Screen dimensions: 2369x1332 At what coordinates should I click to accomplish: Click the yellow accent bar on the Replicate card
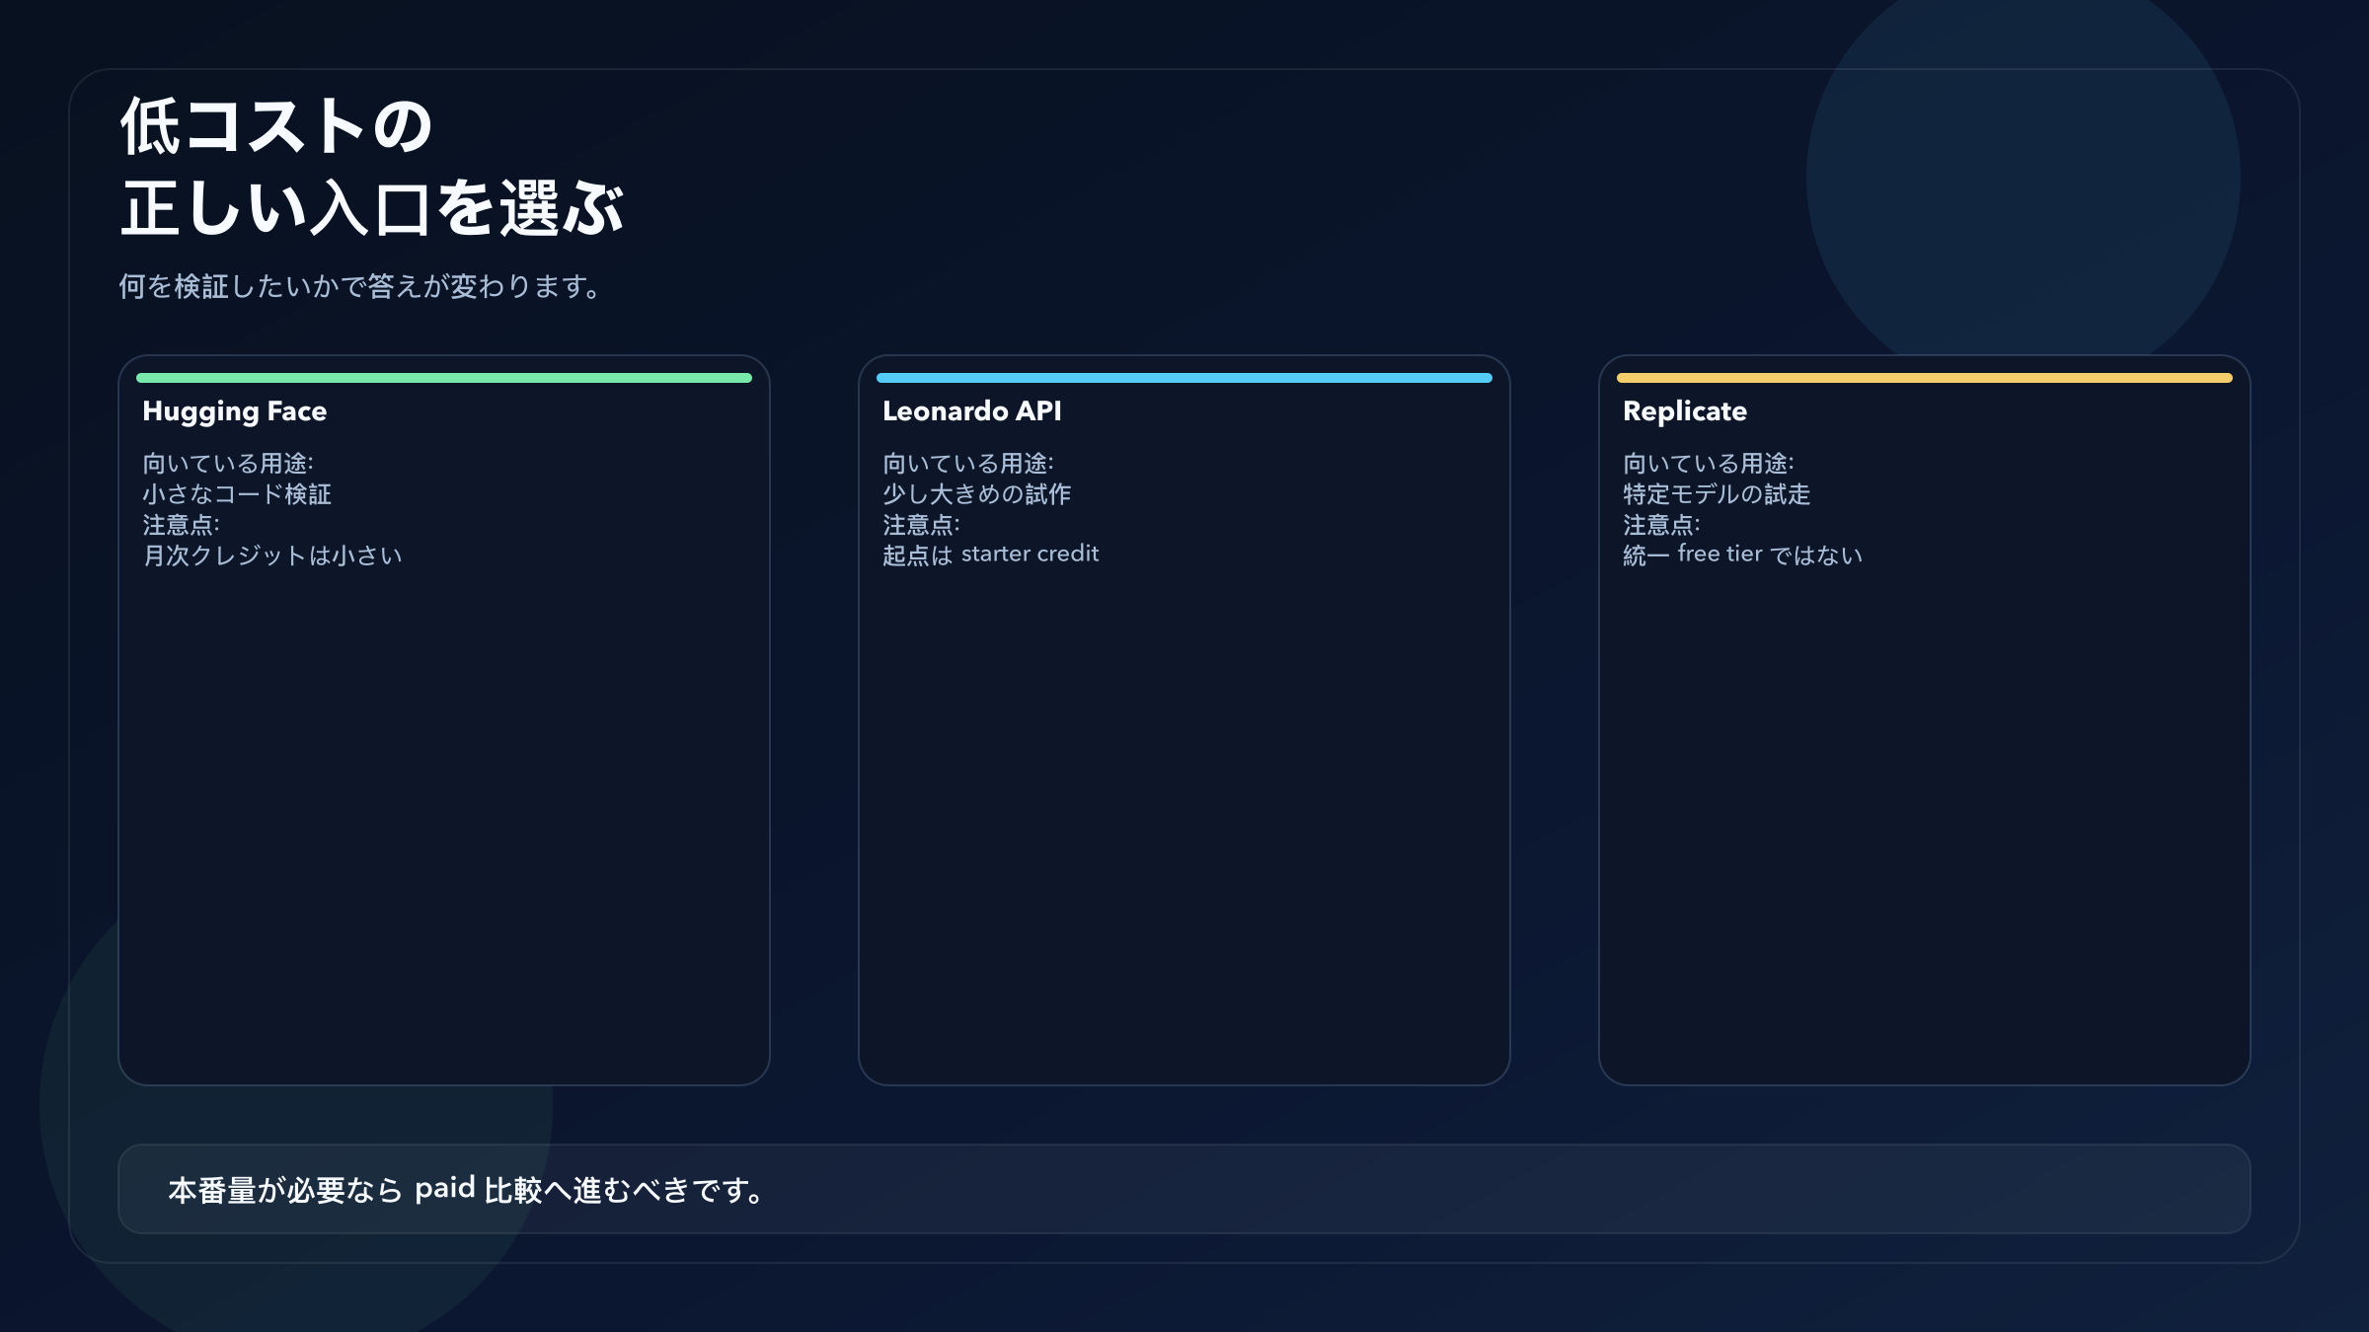(1925, 377)
